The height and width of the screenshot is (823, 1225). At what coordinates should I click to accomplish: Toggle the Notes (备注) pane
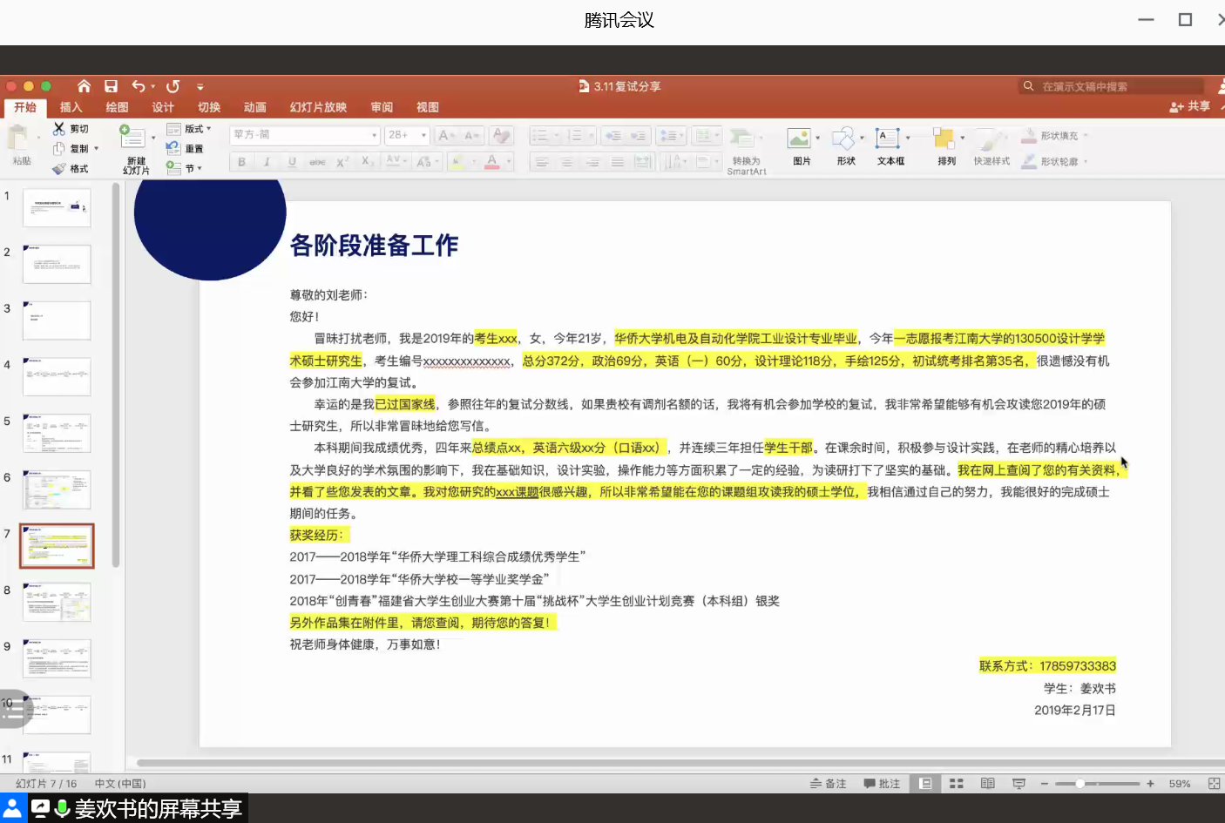pos(829,784)
